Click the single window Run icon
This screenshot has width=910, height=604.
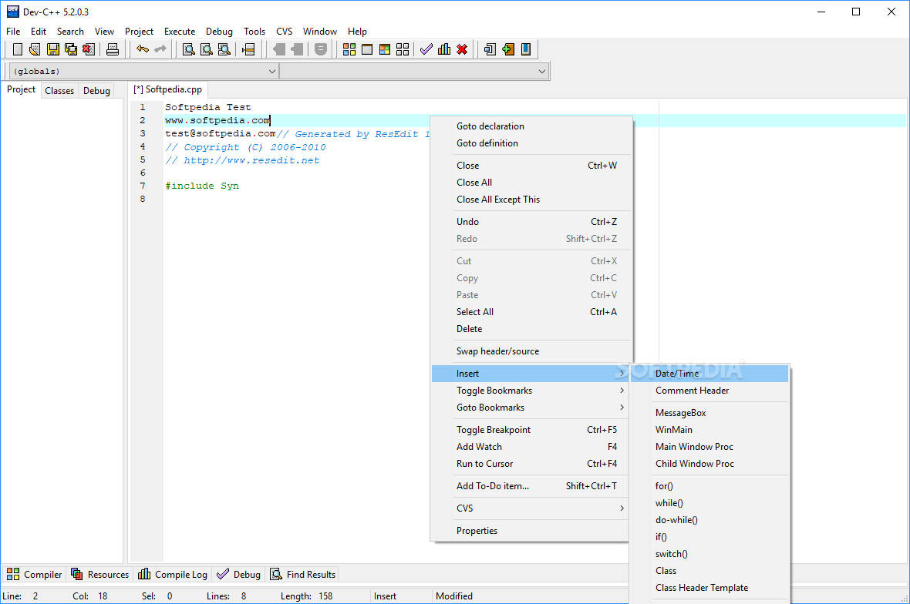(367, 49)
